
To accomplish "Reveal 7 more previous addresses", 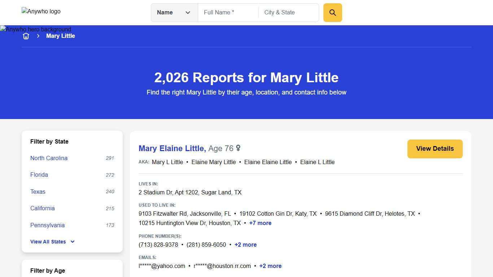I will [260, 223].
